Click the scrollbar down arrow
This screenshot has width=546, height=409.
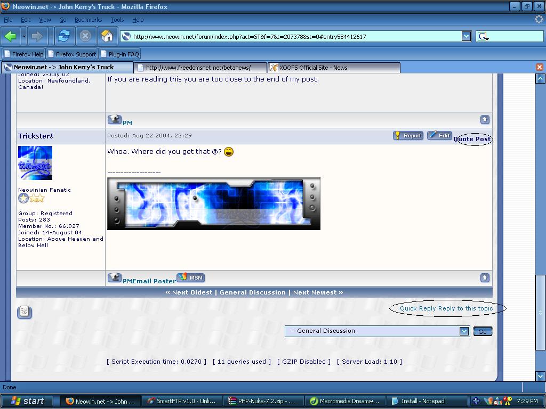coord(540,376)
